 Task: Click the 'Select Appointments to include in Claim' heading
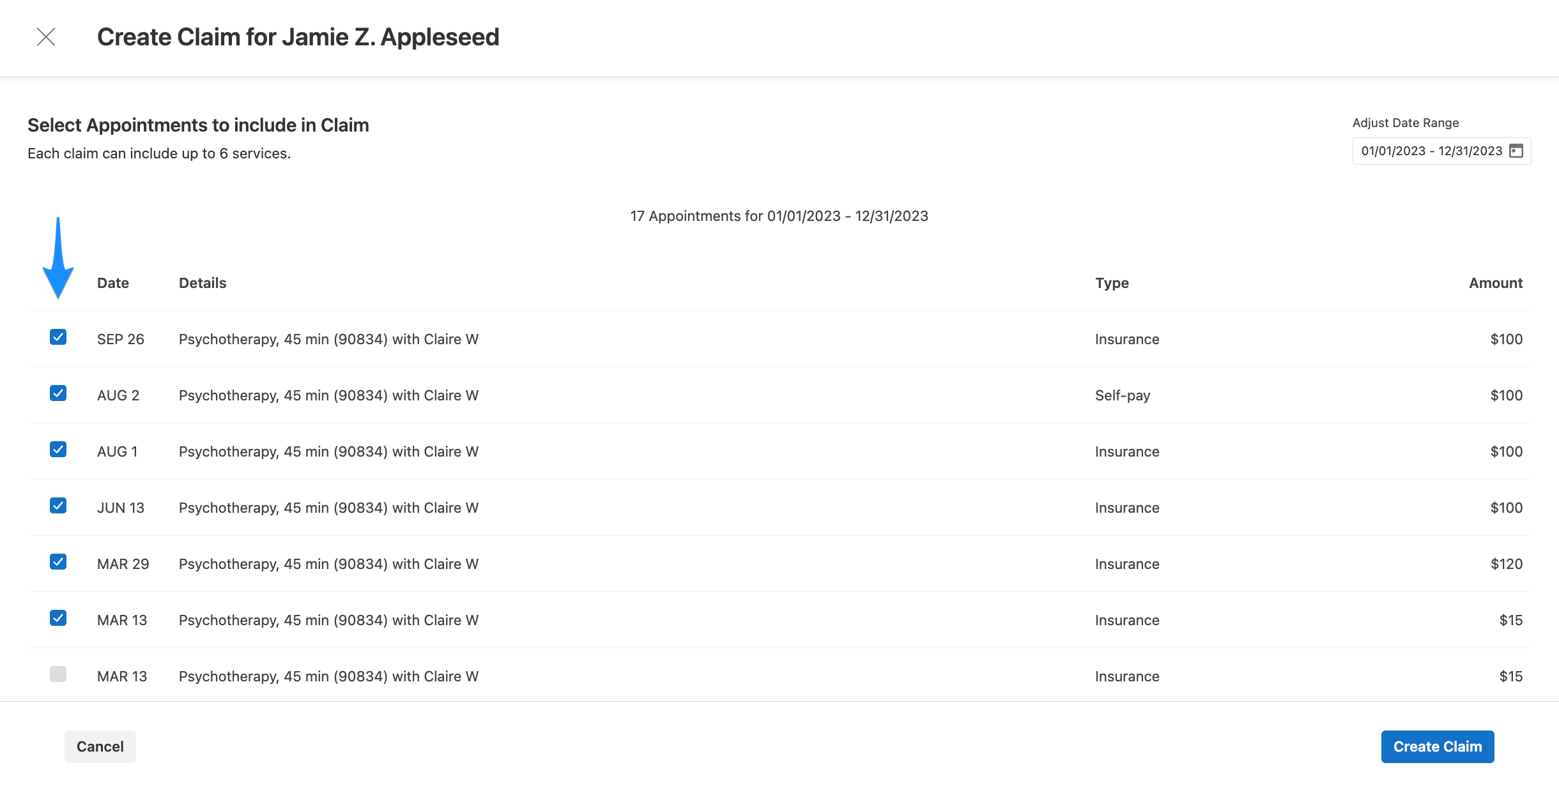tap(198, 125)
